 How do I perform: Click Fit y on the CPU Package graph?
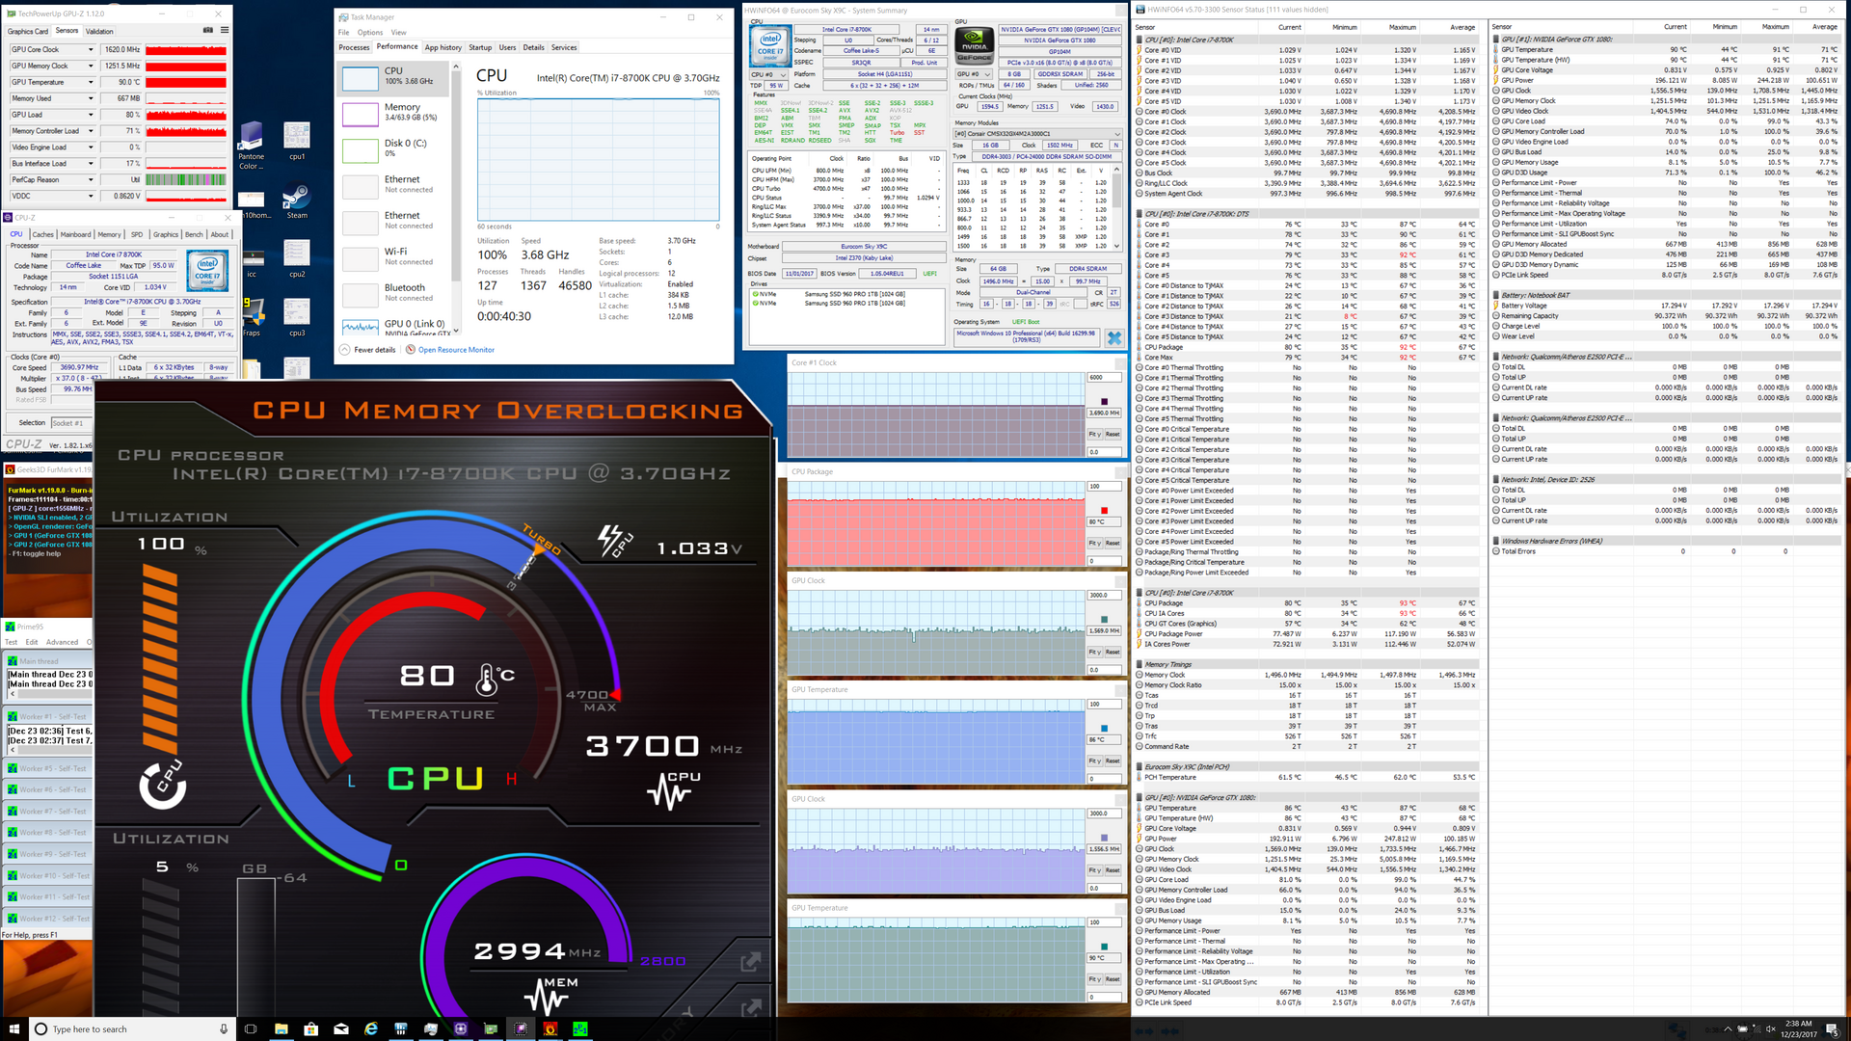click(1094, 544)
